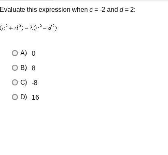Click the answer value -8
This screenshot has height=155, width=168.
(x=35, y=83)
